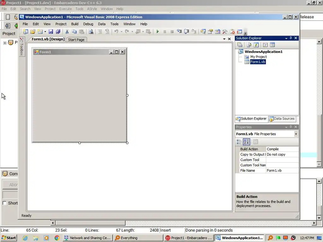Click the Comment out lines icon
The height and width of the screenshot is (242, 323).
point(100,32)
